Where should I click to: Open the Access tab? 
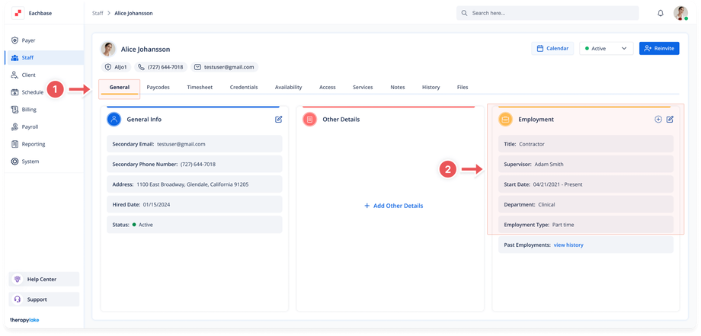(327, 88)
